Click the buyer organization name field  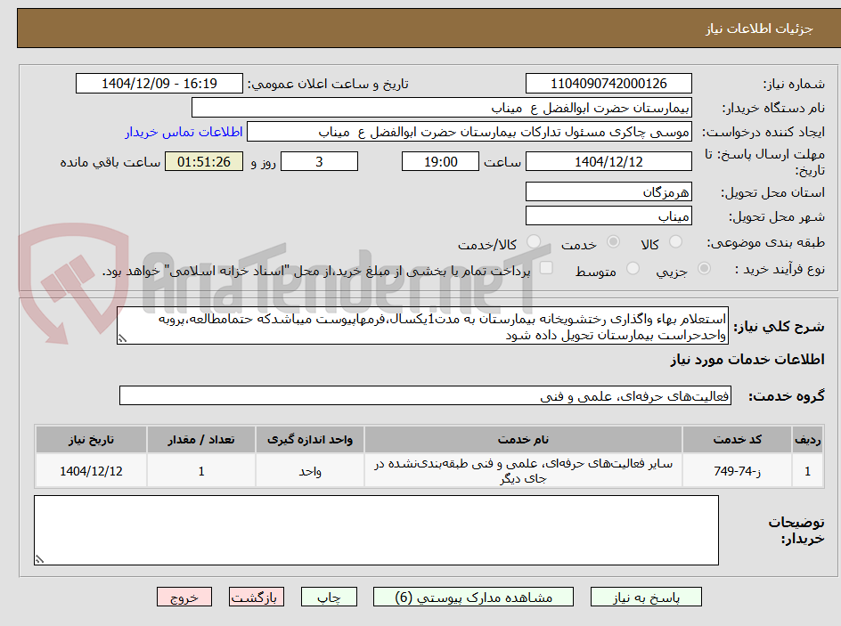click(x=441, y=108)
